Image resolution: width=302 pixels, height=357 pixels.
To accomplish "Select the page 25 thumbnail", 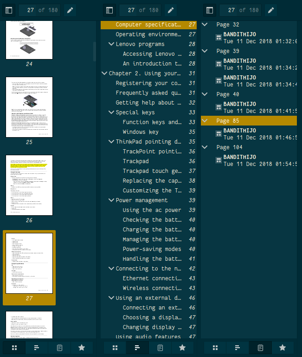I will (x=29, y=107).
